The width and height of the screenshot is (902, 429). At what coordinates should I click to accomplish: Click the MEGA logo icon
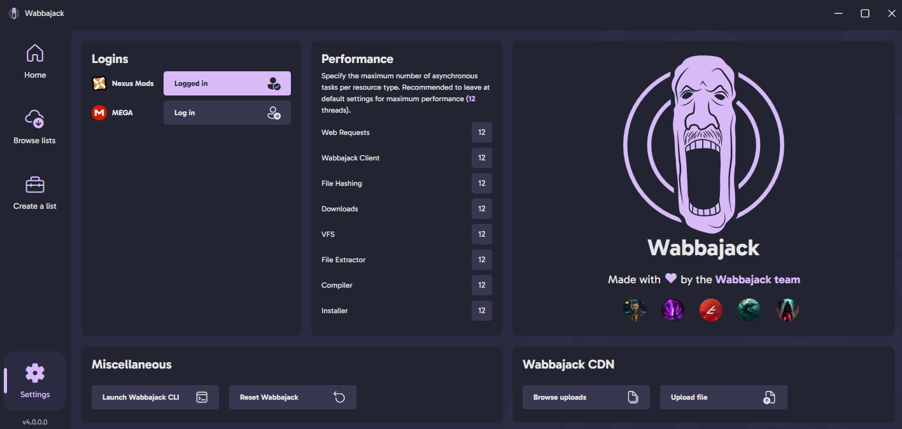(99, 113)
